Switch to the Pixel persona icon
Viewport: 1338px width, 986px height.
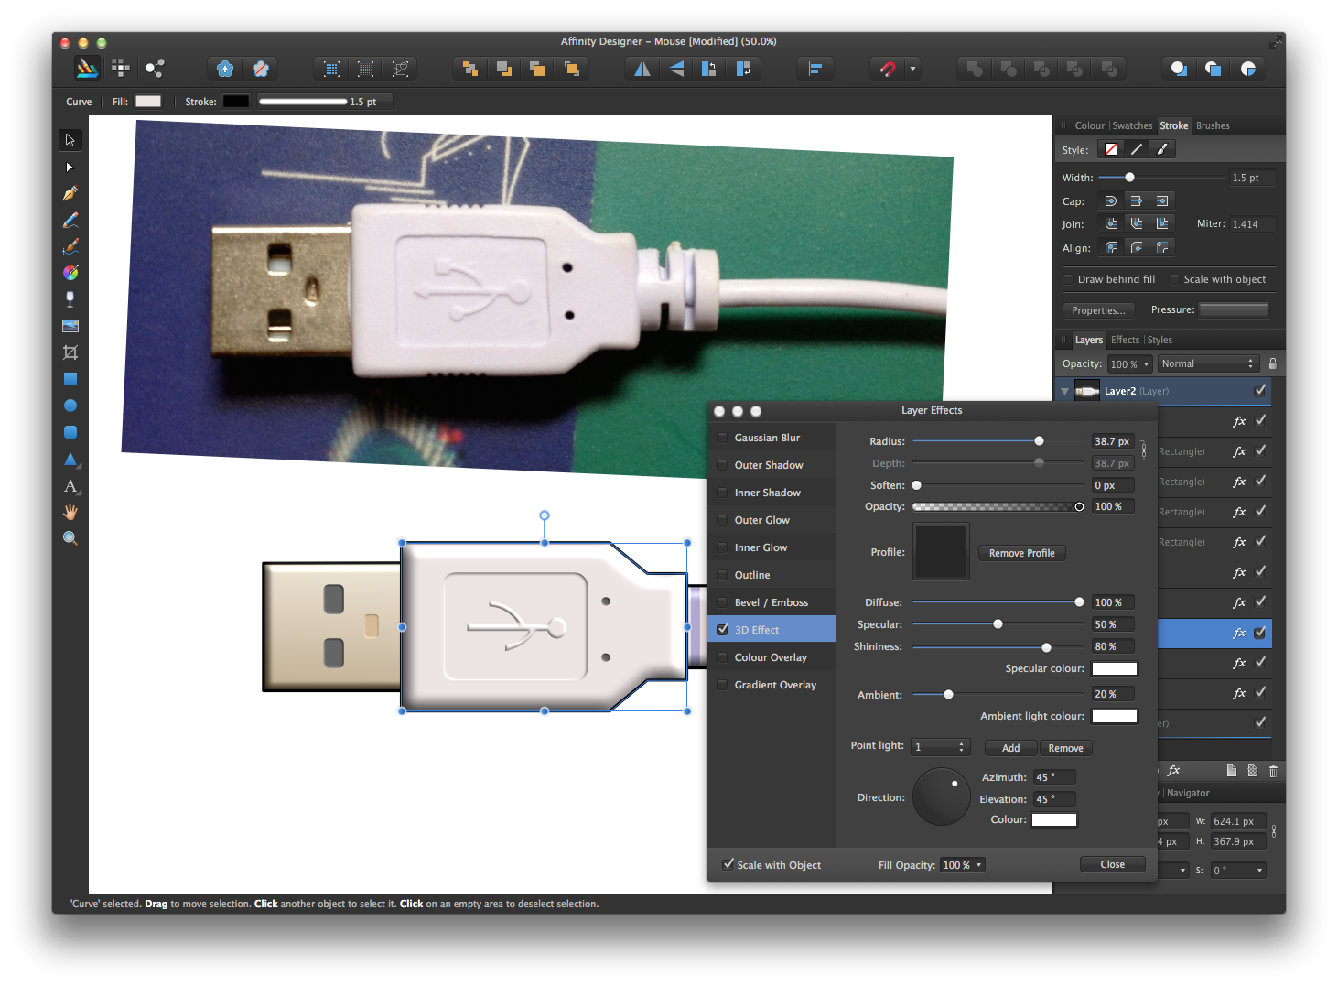(120, 68)
